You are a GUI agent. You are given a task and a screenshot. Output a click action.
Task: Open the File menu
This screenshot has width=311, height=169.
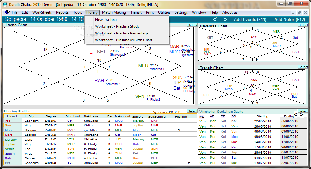(15, 12)
